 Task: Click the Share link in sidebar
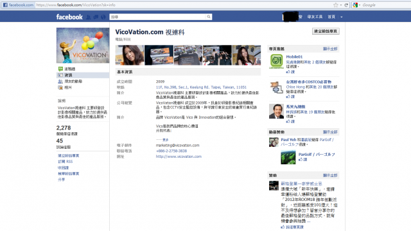click(x=62, y=180)
